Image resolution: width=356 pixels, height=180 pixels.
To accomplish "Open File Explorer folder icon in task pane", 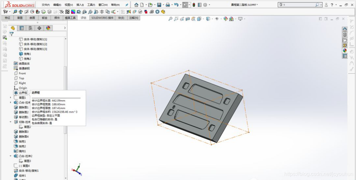I will [x=344, y=40].
